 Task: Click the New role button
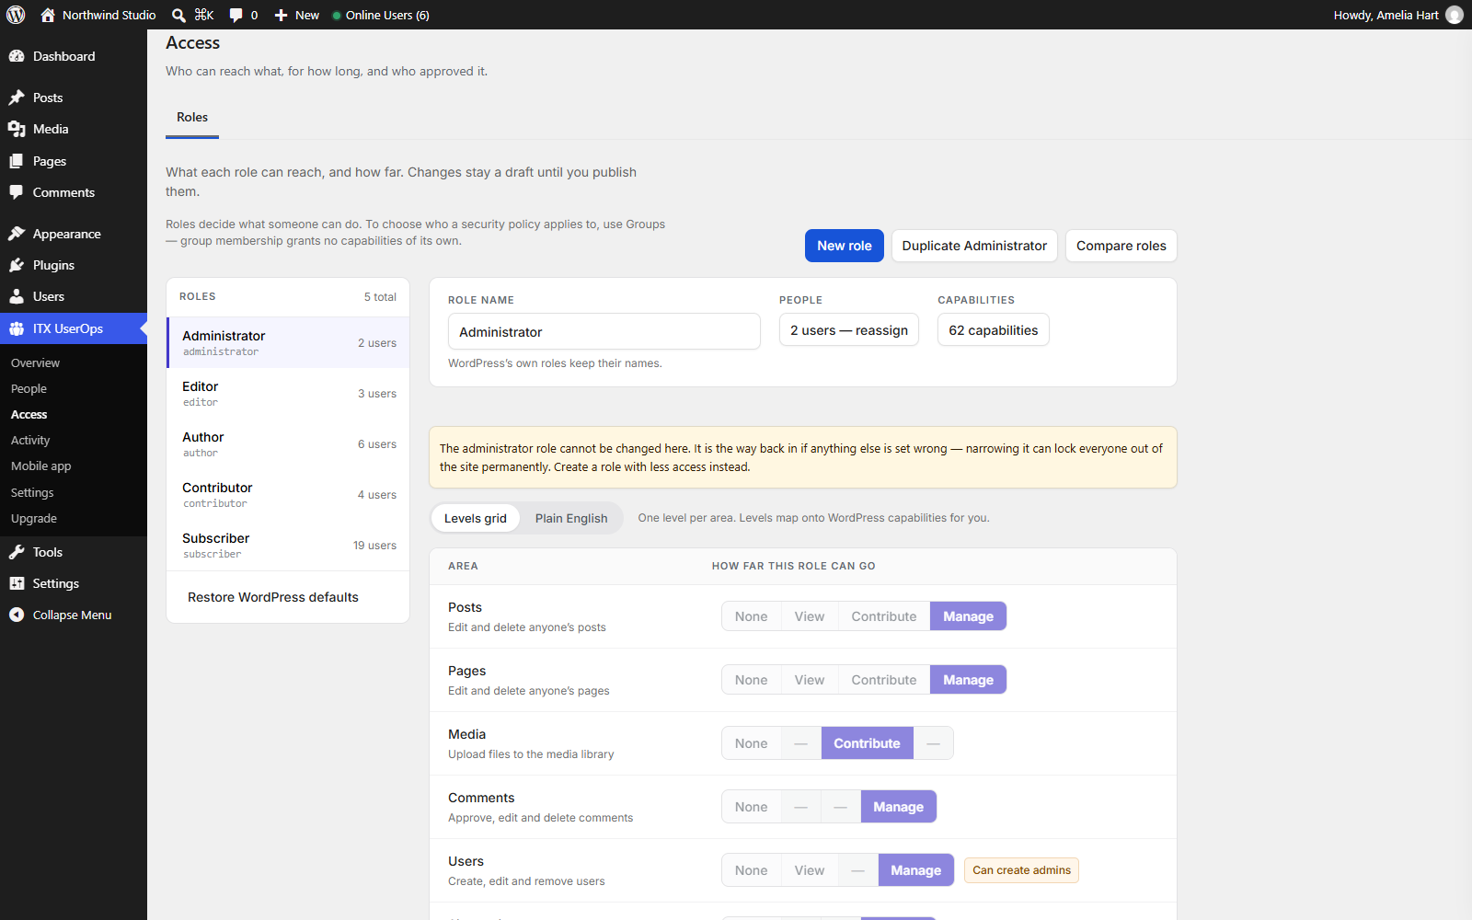(845, 246)
